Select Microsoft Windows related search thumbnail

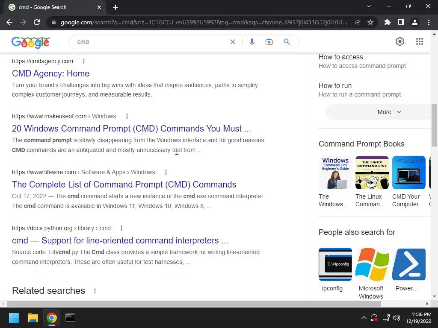(x=372, y=264)
